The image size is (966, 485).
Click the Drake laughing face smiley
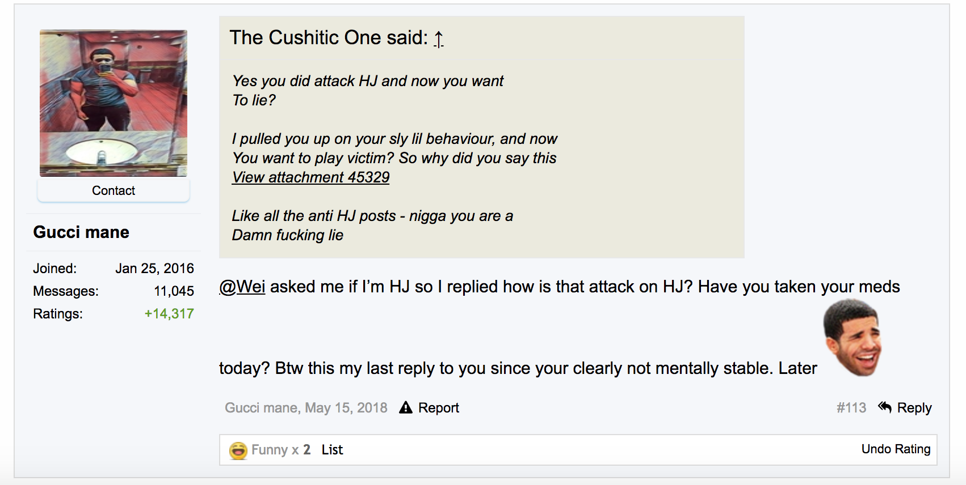[x=853, y=338]
